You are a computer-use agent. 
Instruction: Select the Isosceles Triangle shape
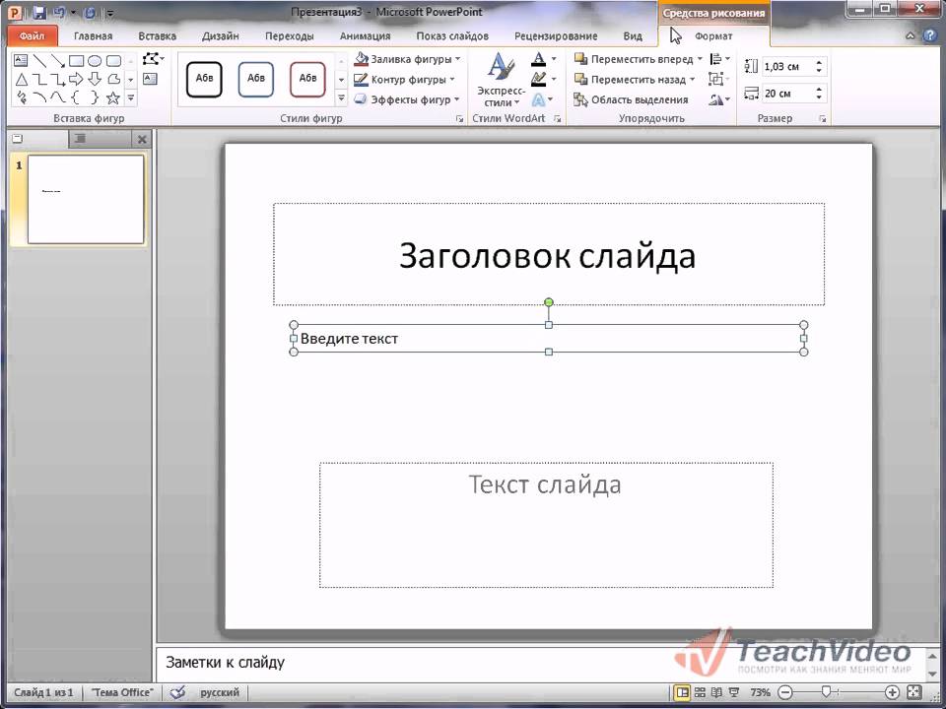coord(21,79)
